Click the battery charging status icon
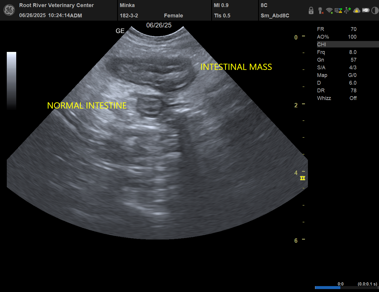Image resolution: width=379 pixels, height=292 pixels. click(366, 11)
